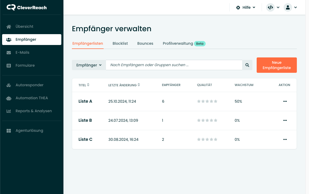Open the developer code dropdown
This screenshot has height=194, width=309.
tap(273, 7)
